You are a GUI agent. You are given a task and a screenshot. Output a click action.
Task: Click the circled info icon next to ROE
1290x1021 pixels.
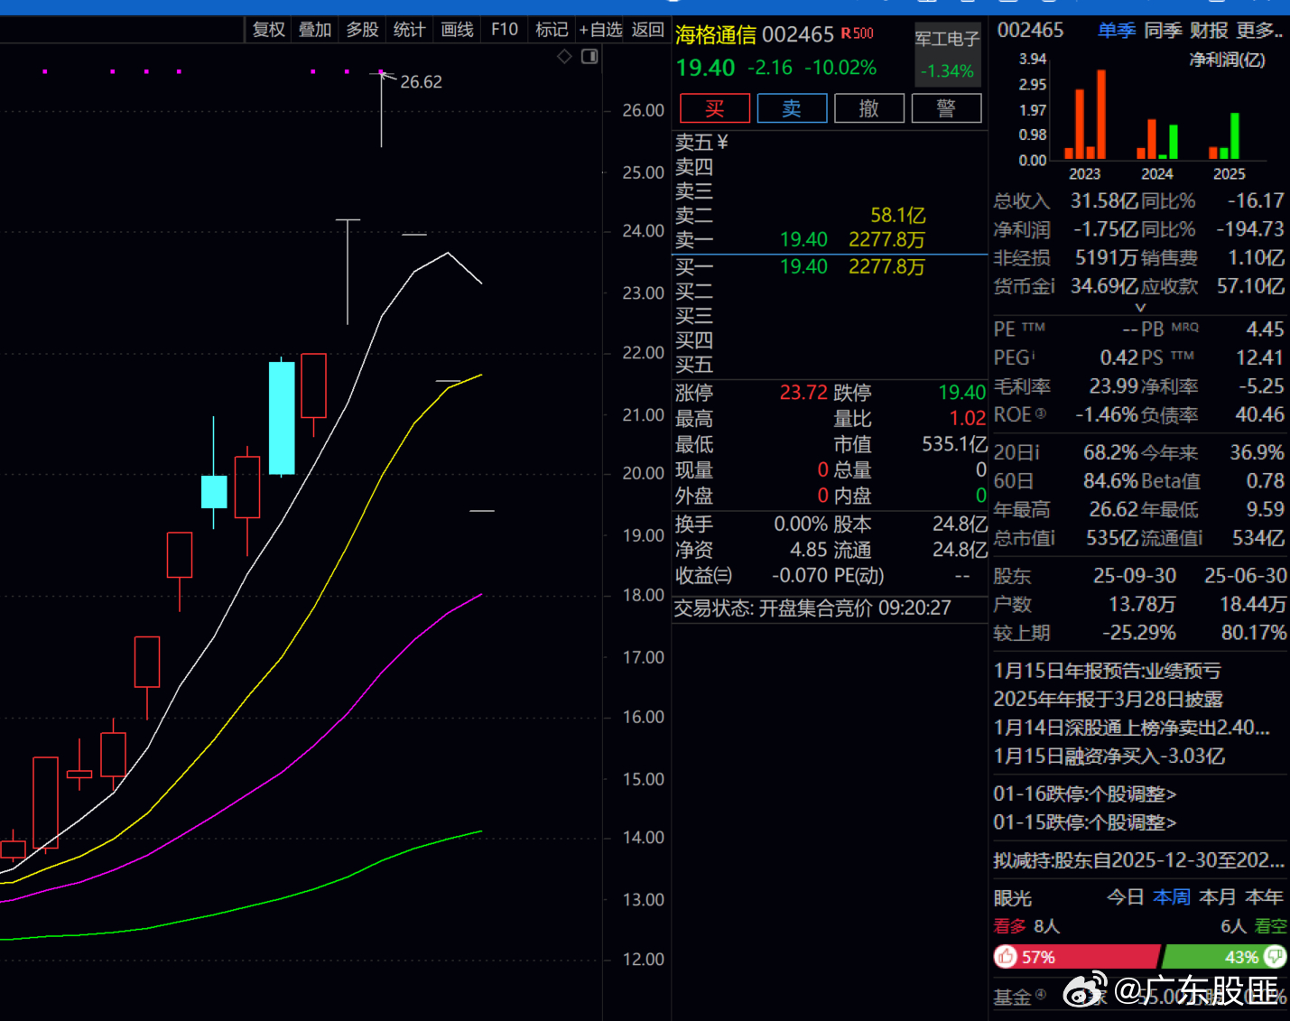click(1041, 413)
